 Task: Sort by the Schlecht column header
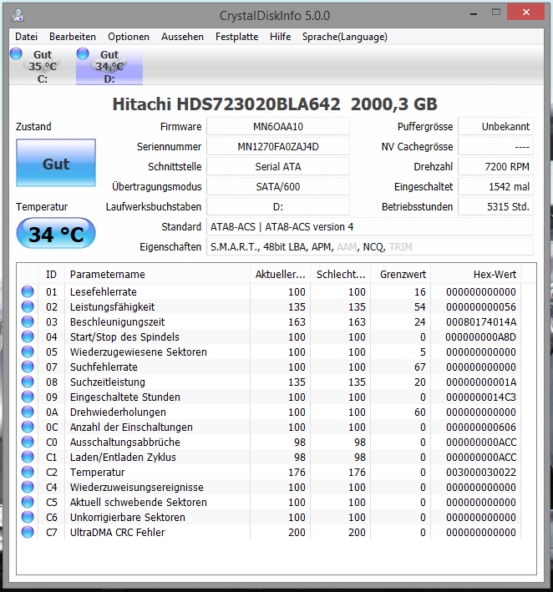(x=340, y=274)
